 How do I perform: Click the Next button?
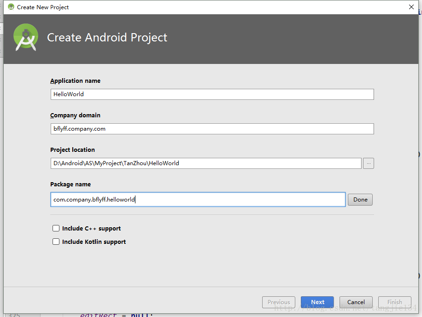pyautogui.click(x=317, y=302)
